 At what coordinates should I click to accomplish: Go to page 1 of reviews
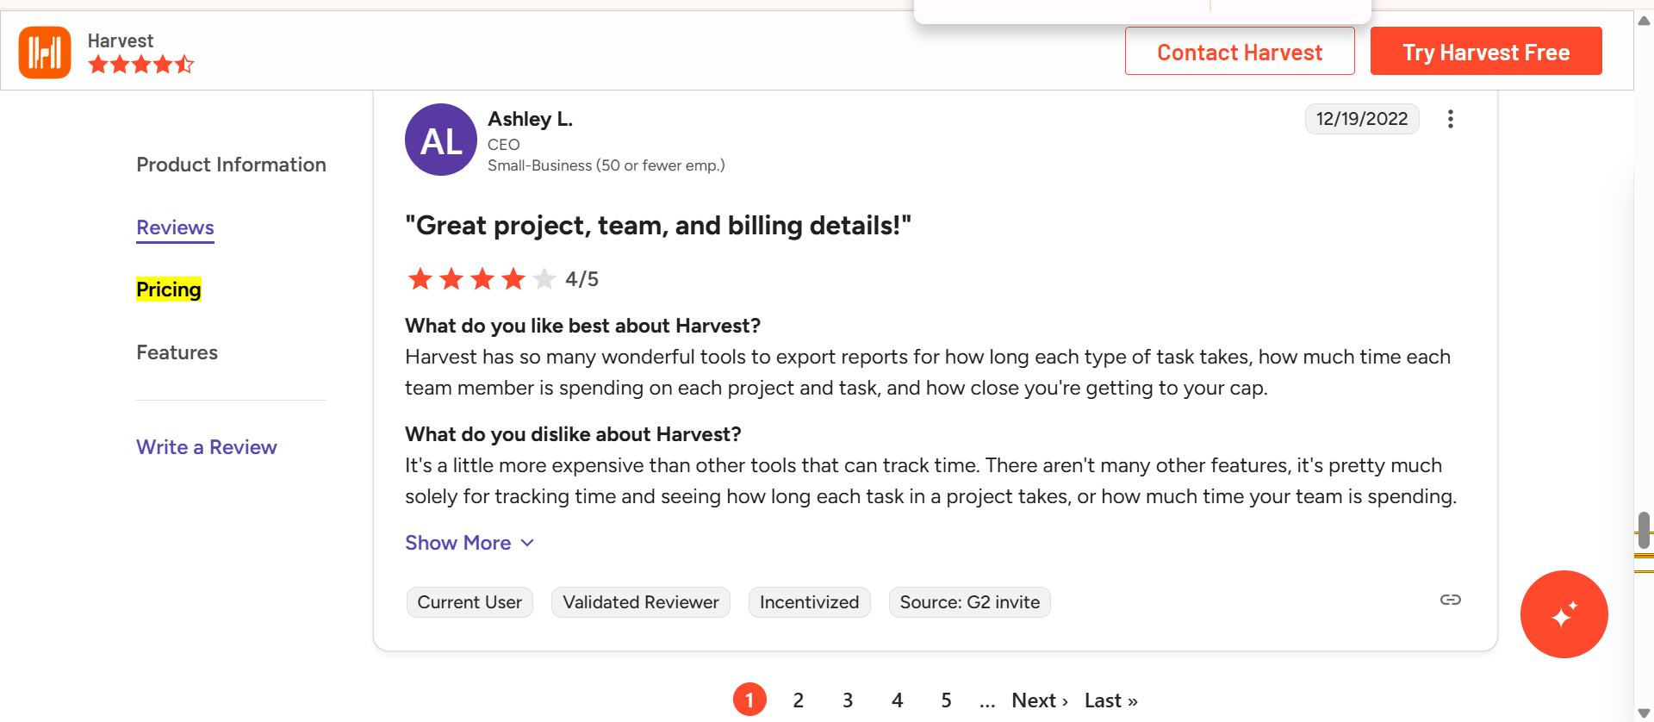click(749, 700)
